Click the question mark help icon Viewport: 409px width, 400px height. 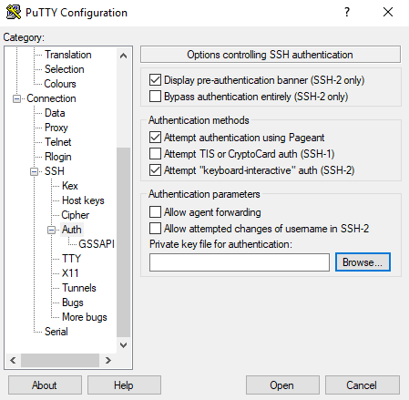click(347, 12)
